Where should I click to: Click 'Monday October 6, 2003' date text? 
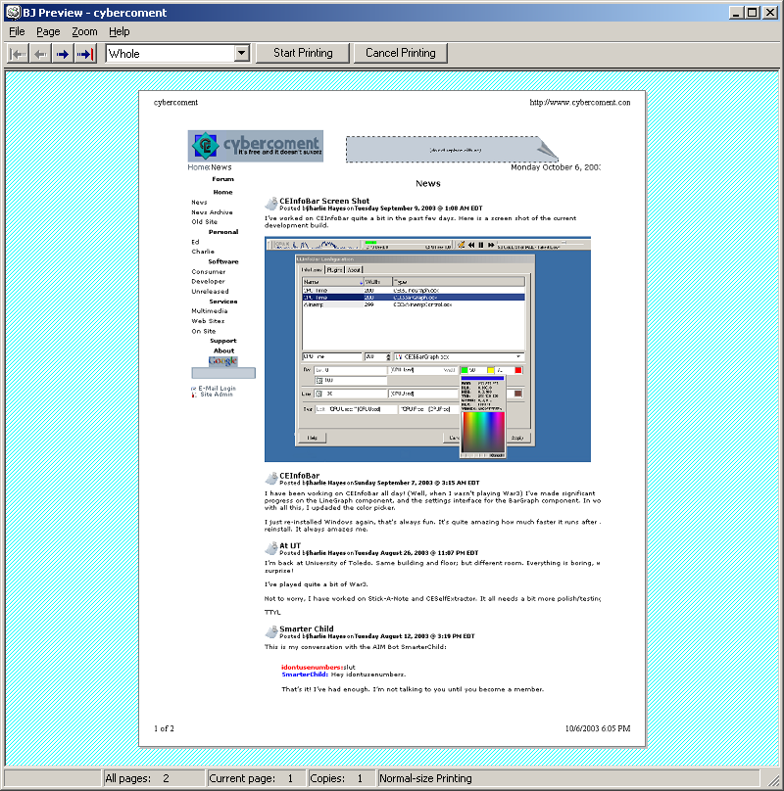tap(555, 167)
